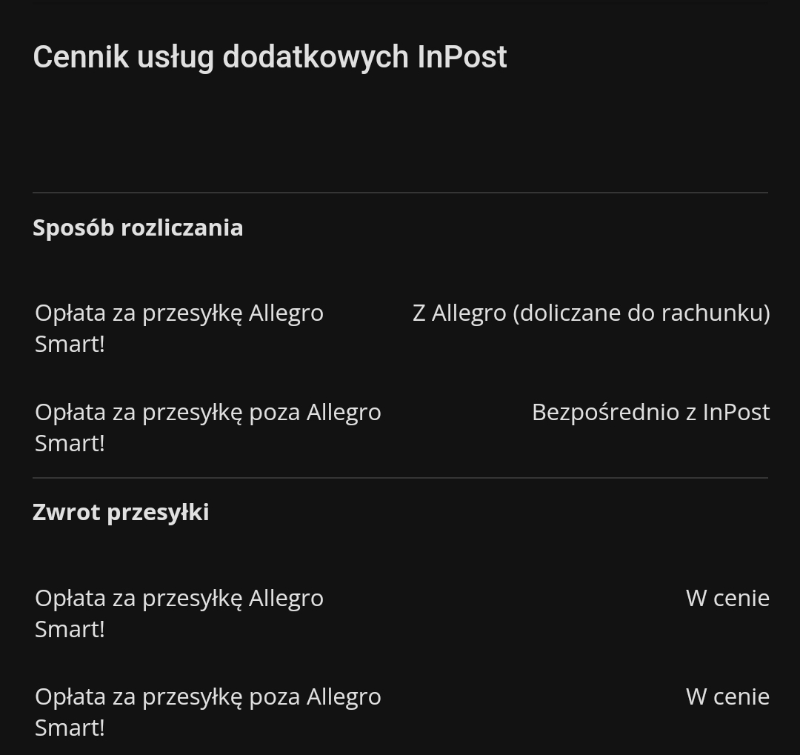Screen dimensions: 800x755
Task: Select the "Sposób rozliczania" section header
Action: pyautogui.click(x=138, y=227)
